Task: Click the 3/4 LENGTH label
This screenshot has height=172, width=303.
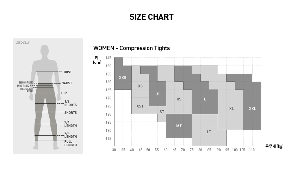Action: [x=70, y=124]
